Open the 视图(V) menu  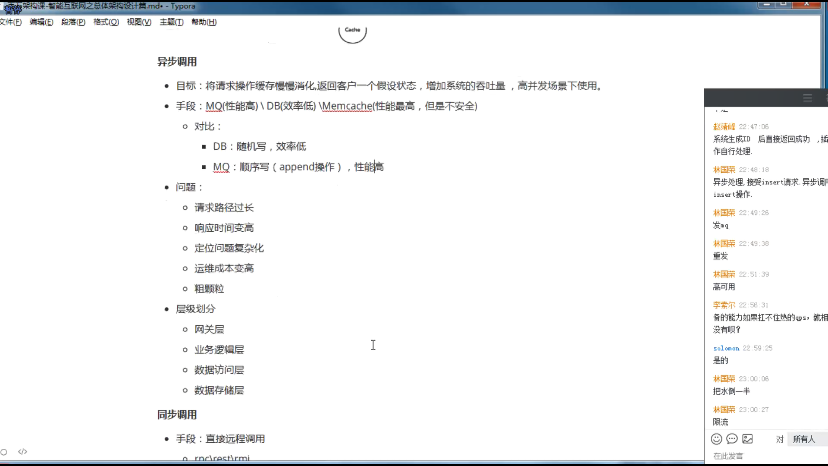point(139,22)
